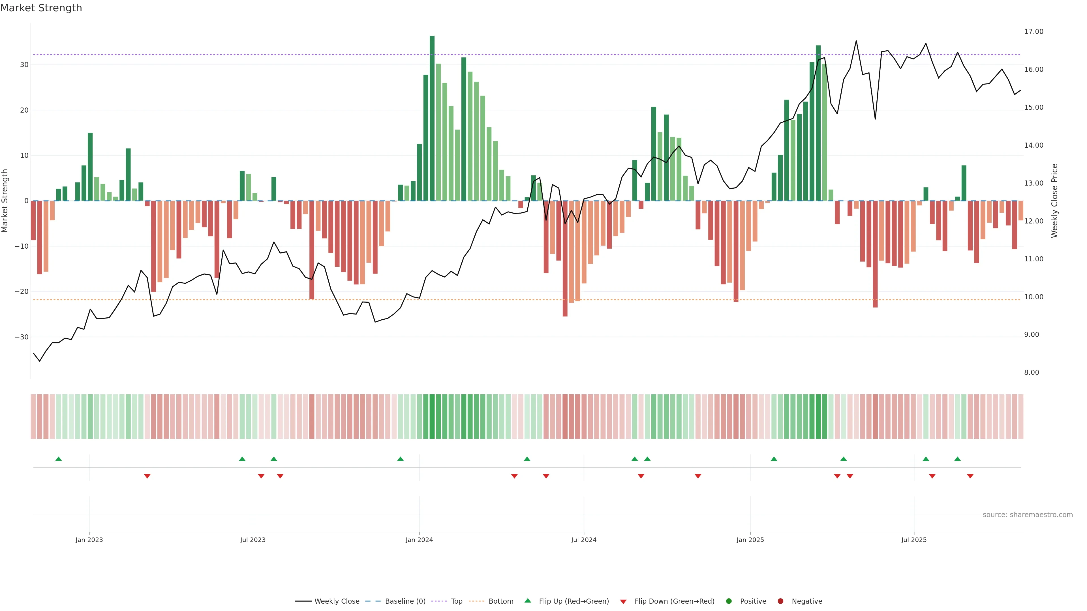The height and width of the screenshot is (611, 1087).
Task: Click the last red flip-down marker on the right
Action: tap(970, 476)
